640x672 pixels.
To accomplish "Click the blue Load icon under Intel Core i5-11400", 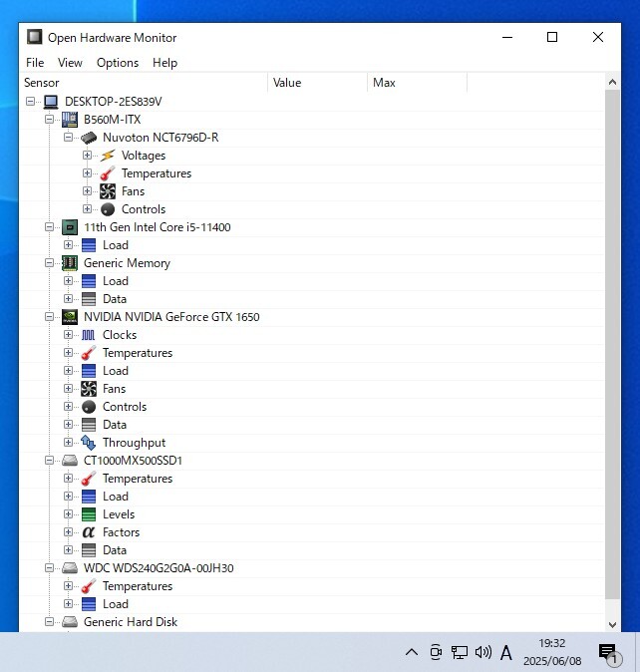I will 89,245.
